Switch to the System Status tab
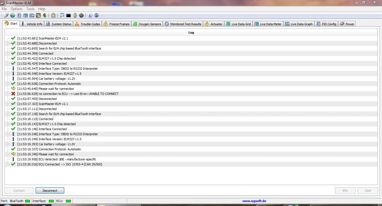The width and height of the screenshot is (382, 206). (x=58, y=24)
